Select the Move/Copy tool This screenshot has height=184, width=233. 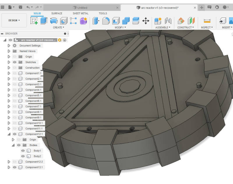[146, 21]
